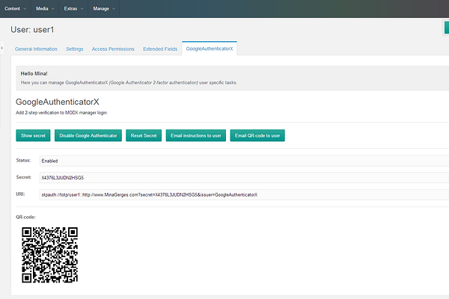Image resolution: width=449 pixels, height=299 pixels.
Task: Switch to the Extended Fields tab
Action: [x=160, y=49]
